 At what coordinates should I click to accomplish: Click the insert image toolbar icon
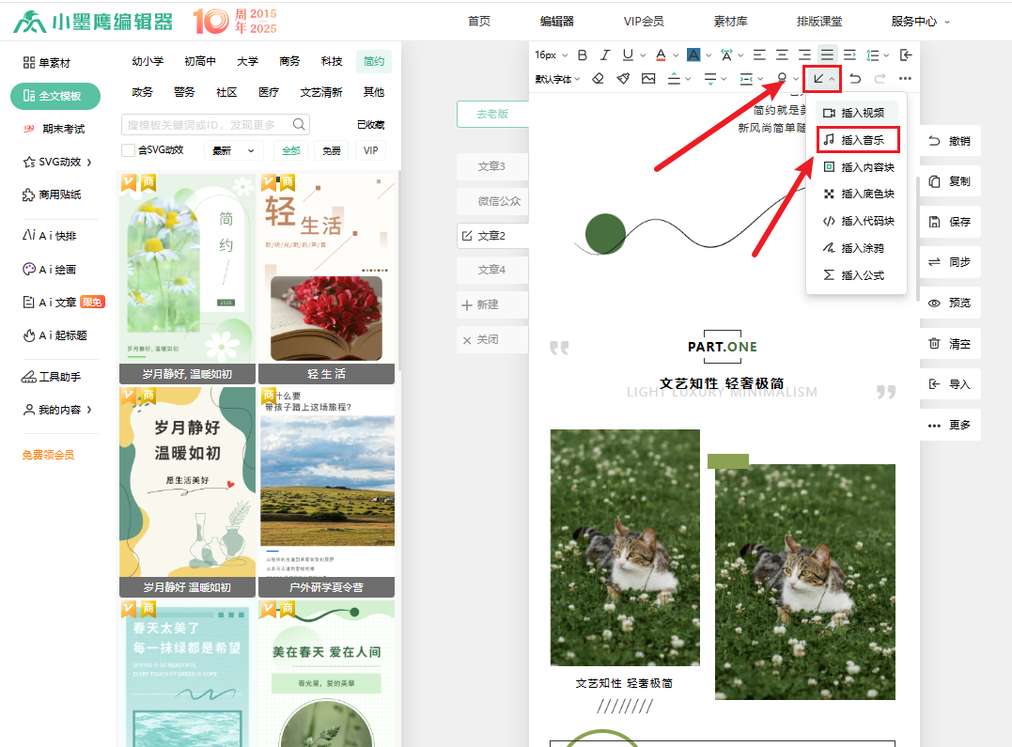tap(648, 79)
